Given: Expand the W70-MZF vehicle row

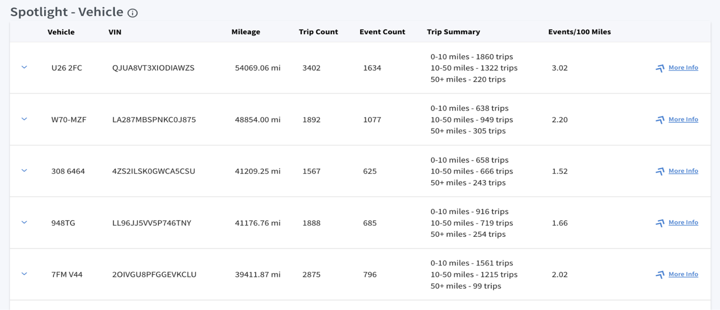Looking at the screenshot, I should tap(24, 119).
